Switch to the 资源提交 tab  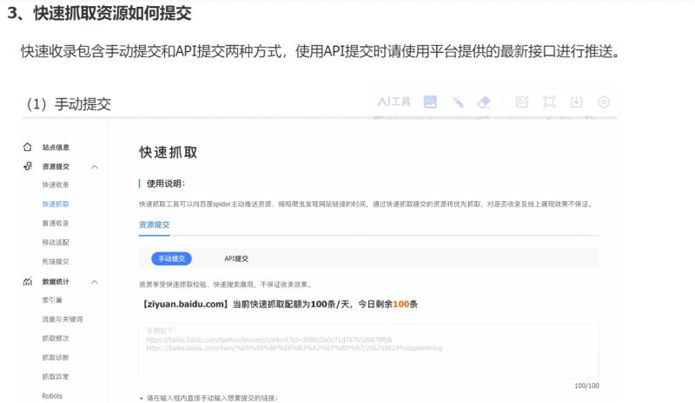(x=155, y=224)
